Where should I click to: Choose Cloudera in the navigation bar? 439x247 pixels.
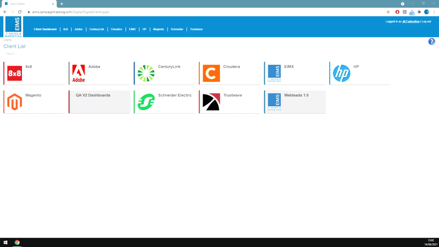(116, 29)
